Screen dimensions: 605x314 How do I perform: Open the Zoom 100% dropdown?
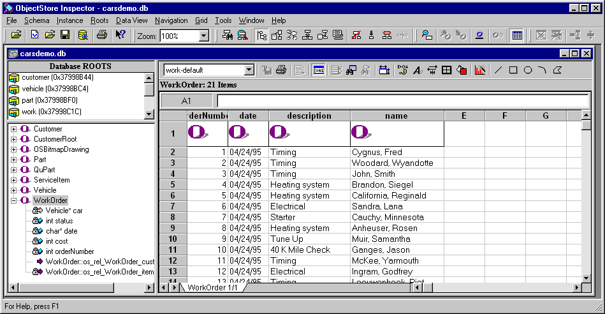[204, 36]
